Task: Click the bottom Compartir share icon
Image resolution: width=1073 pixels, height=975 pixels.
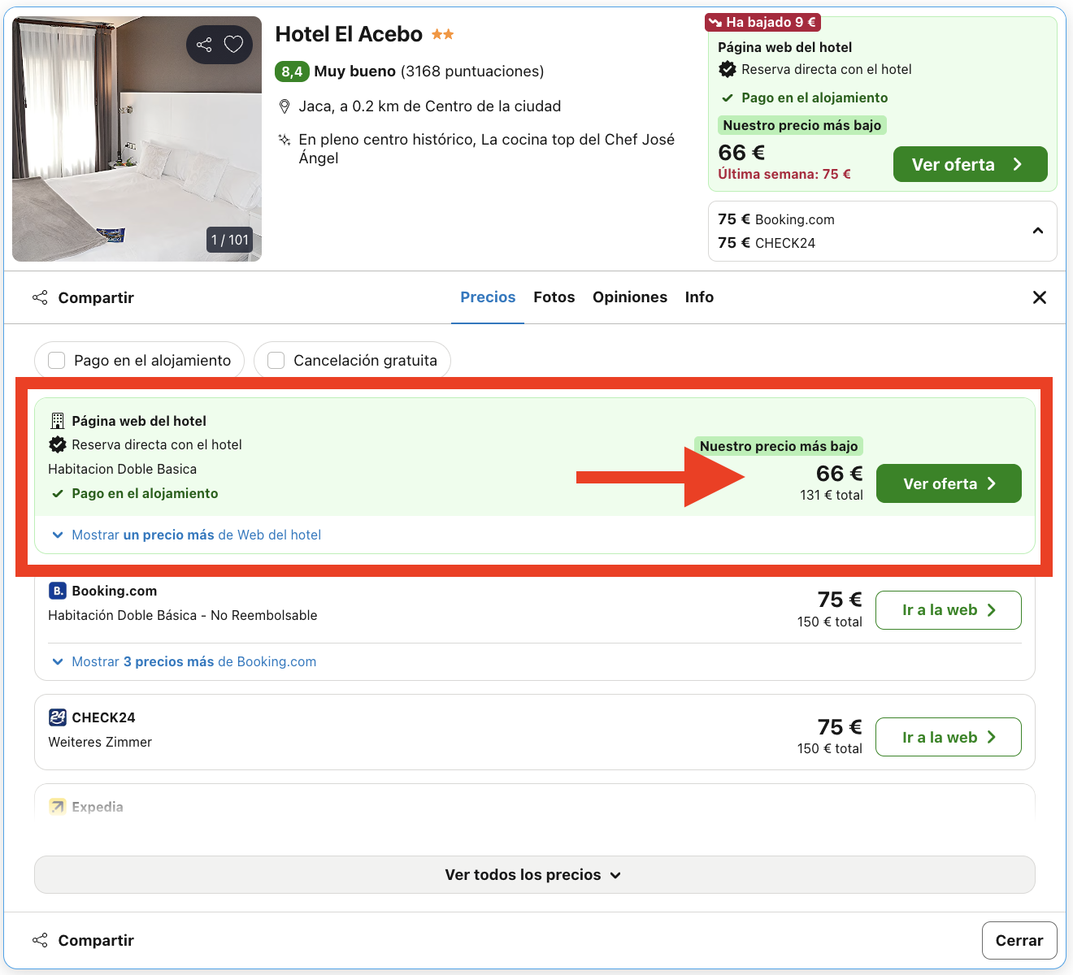Action: (x=40, y=941)
